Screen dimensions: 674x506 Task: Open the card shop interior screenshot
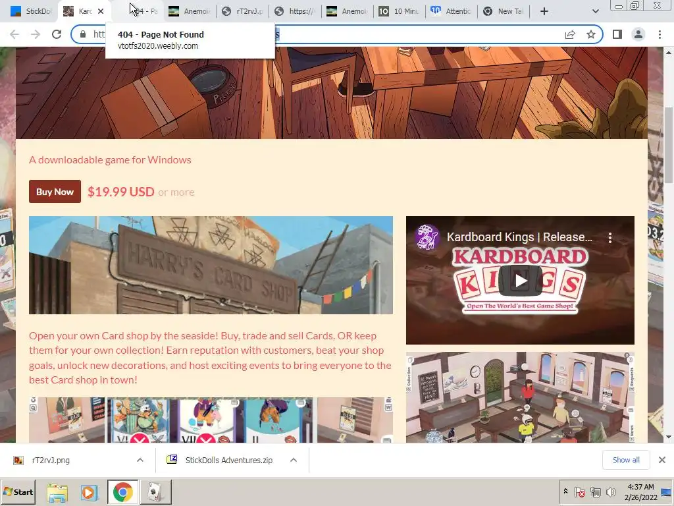520,397
